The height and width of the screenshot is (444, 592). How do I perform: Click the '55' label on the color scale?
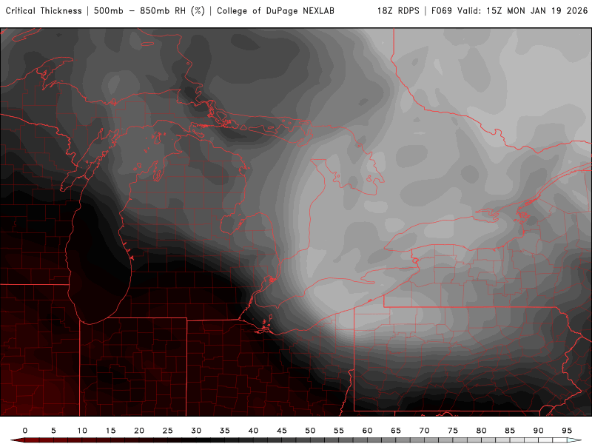[x=339, y=431]
